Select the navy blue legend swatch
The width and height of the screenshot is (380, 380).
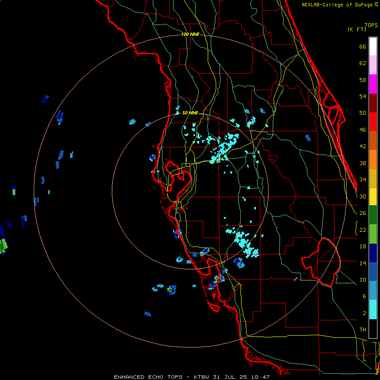373,253
